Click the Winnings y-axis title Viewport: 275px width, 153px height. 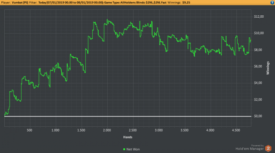tap(268, 68)
